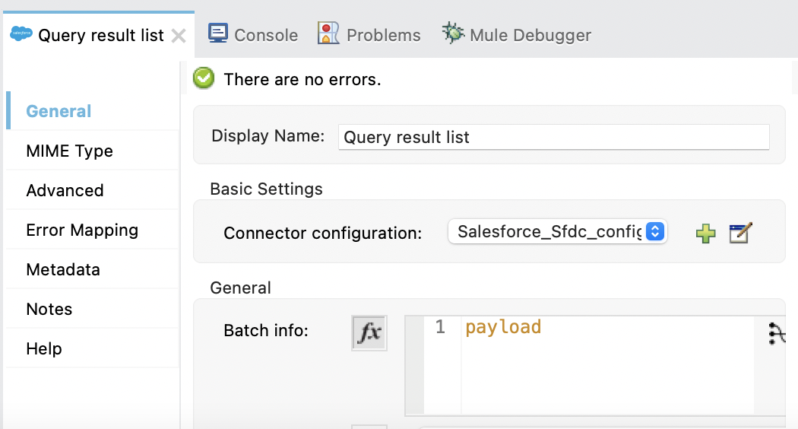This screenshot has width=798, height=429.
Task: Click the green checkmark status icon
Action: [204, 78]
